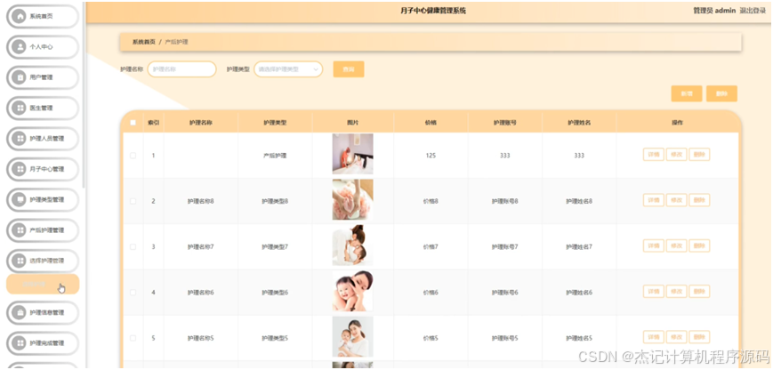Click the 系统首页 breadcrumb link
Image resolution: width=773 pixels, height=370 pixels.
coord(143,42)
